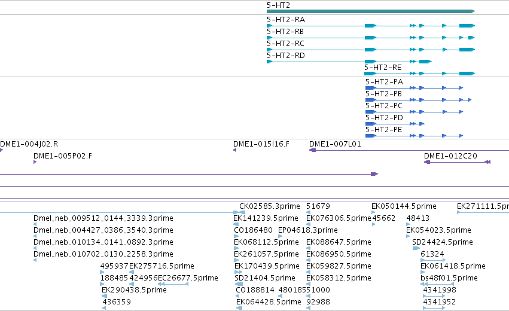Click the DME1-004J02.R arrow marker
Viewport: 509px width, 311px height.
[1, 150]
